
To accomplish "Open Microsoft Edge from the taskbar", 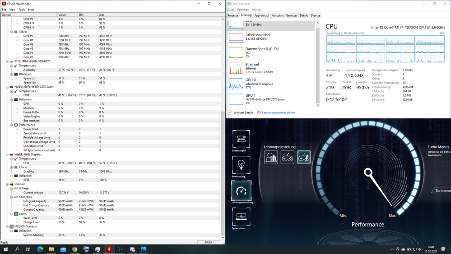I will [x=40, y=249].
